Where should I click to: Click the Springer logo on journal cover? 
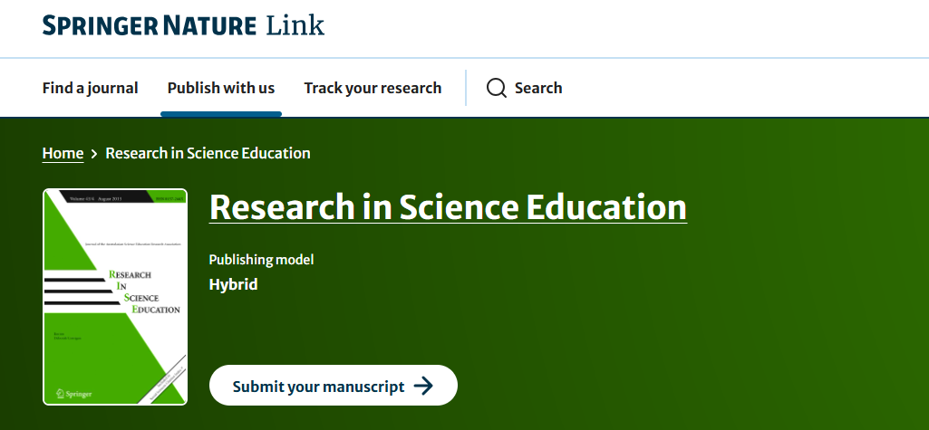click(74, 394)
